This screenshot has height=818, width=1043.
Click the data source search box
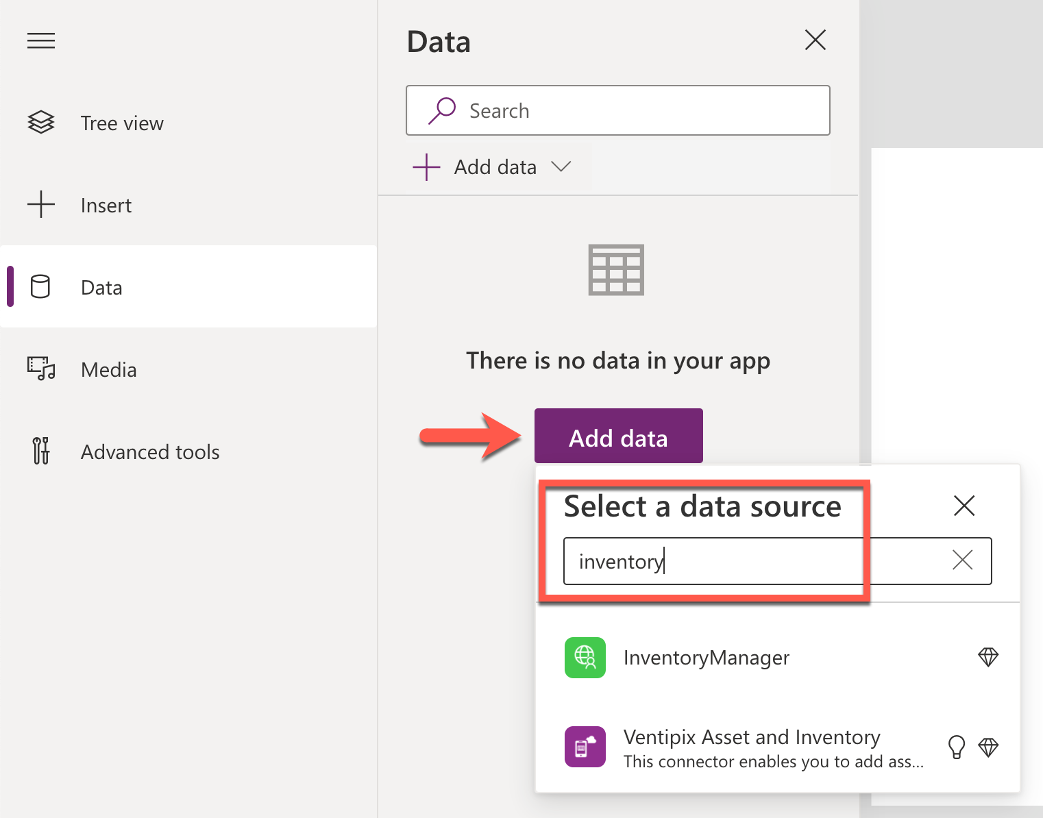click(778, 561)
